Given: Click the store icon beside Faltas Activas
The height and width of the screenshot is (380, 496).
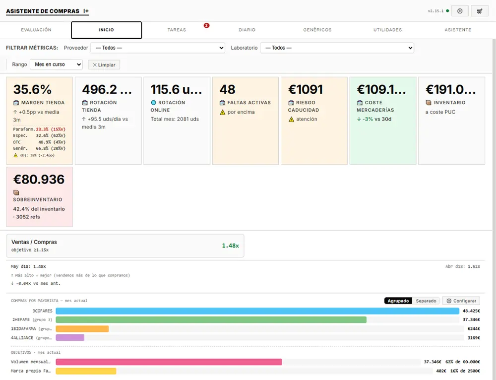Looking at the screenshot, I should pyautogui.click(x=222, y=103).
